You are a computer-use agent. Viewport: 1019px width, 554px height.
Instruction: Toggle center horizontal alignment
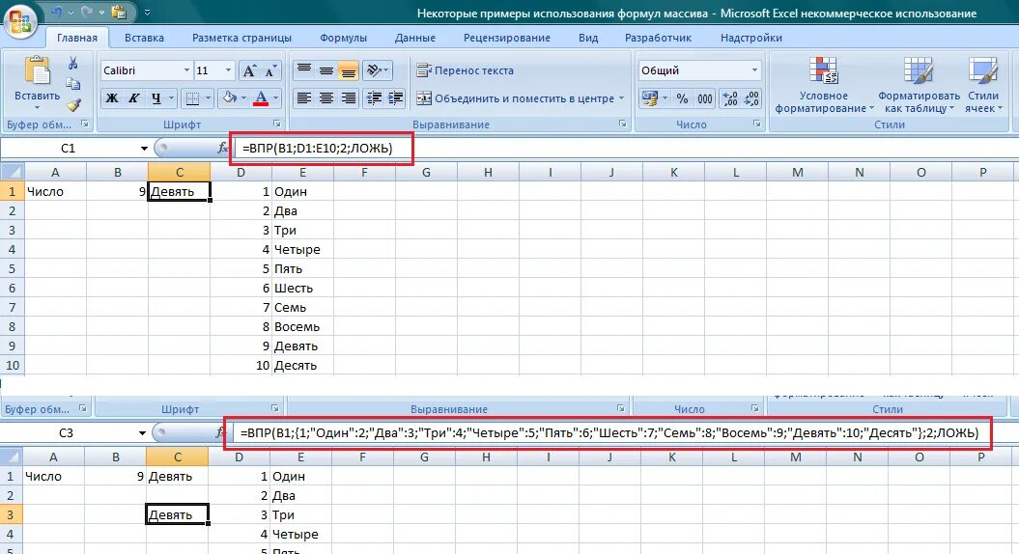326,98
